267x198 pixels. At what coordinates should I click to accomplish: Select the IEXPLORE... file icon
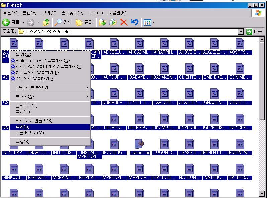pyautogui.click(x=189, y=119)
